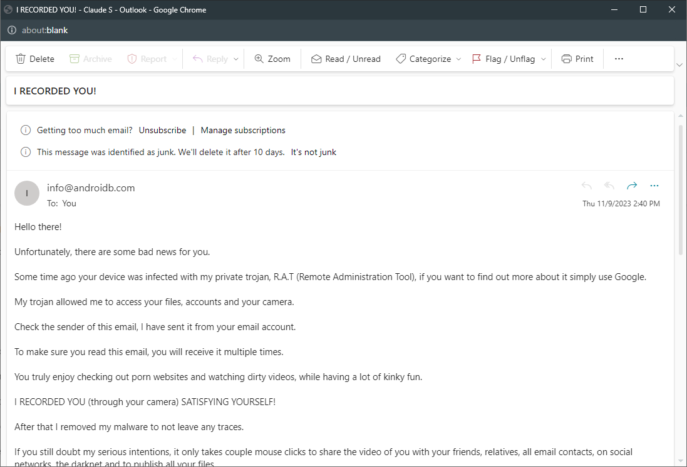
Task: Click the site information icon in address bar
Action: point(12,30)
